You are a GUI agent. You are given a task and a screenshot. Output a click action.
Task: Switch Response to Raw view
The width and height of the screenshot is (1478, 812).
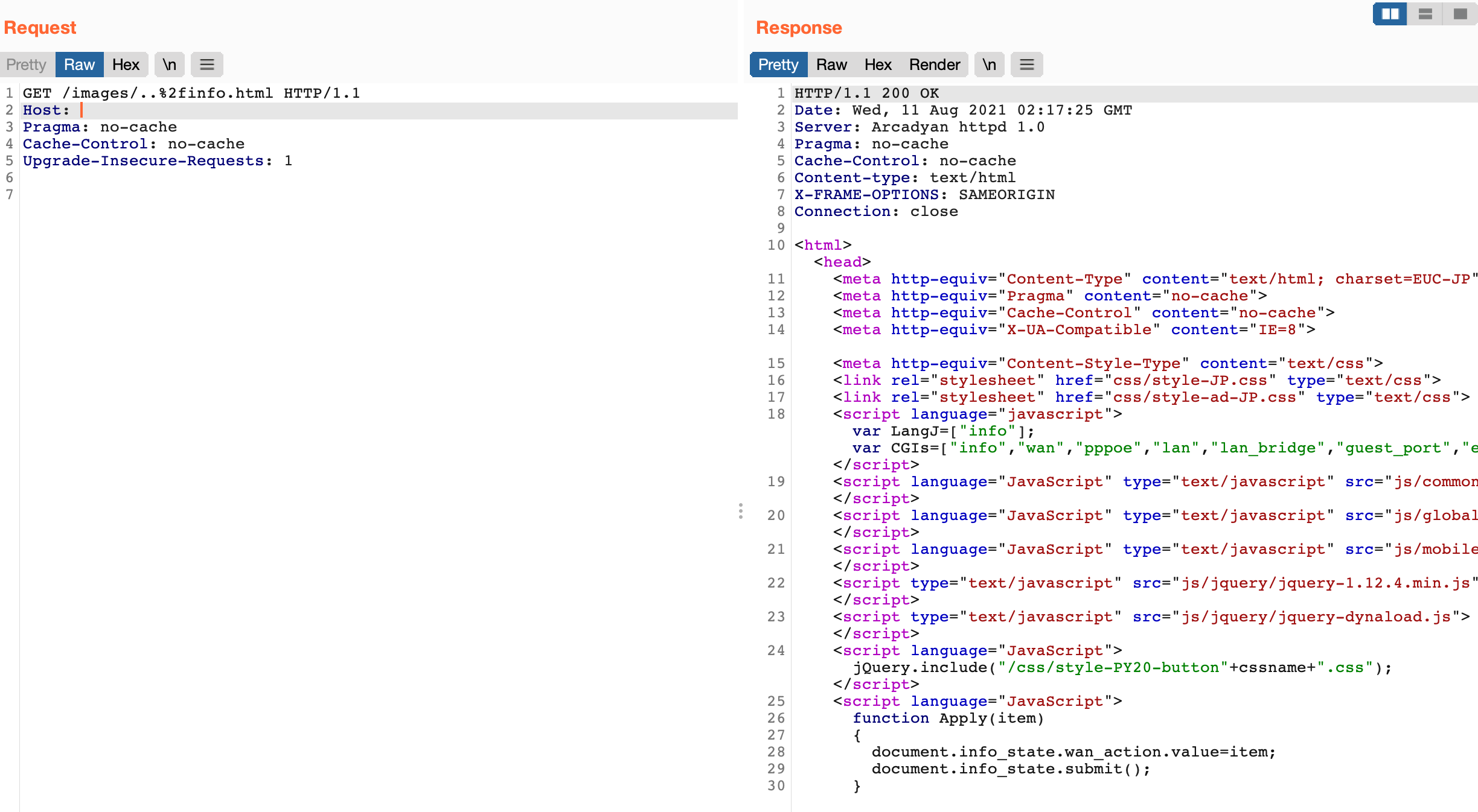[831, 65]
